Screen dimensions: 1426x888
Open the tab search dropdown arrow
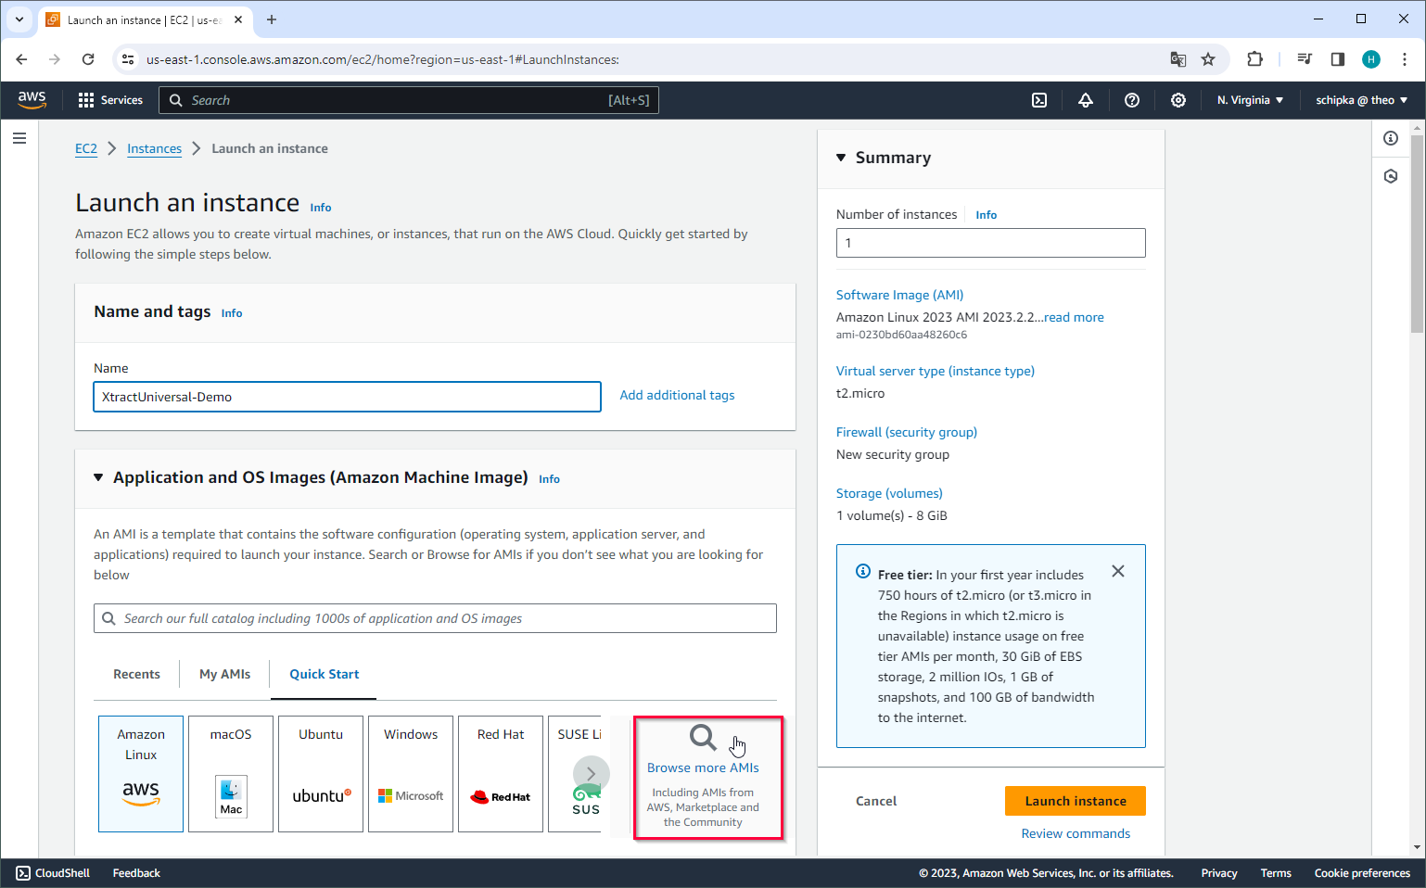[x=19, y=19]
